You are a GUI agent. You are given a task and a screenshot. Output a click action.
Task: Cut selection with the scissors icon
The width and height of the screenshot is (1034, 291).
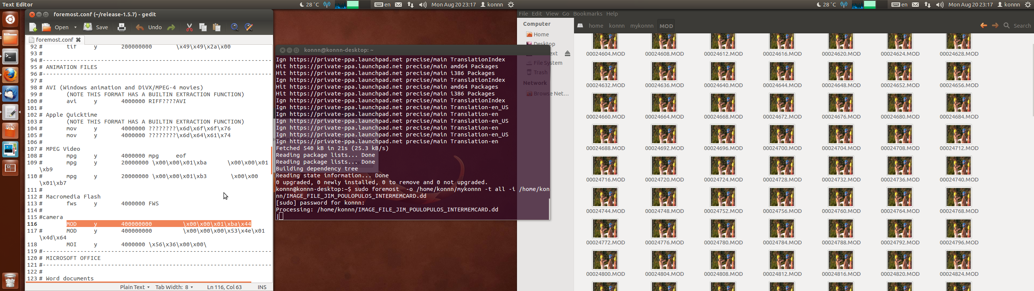pos(189,27)
